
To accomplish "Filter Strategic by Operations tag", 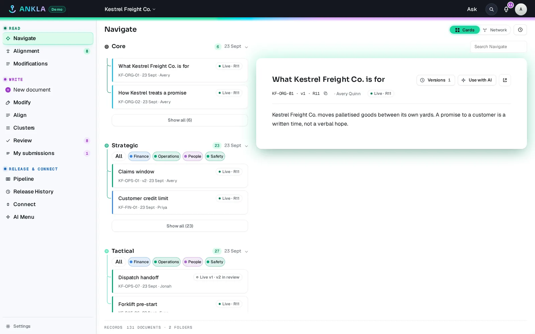I will tap(167, 156).
